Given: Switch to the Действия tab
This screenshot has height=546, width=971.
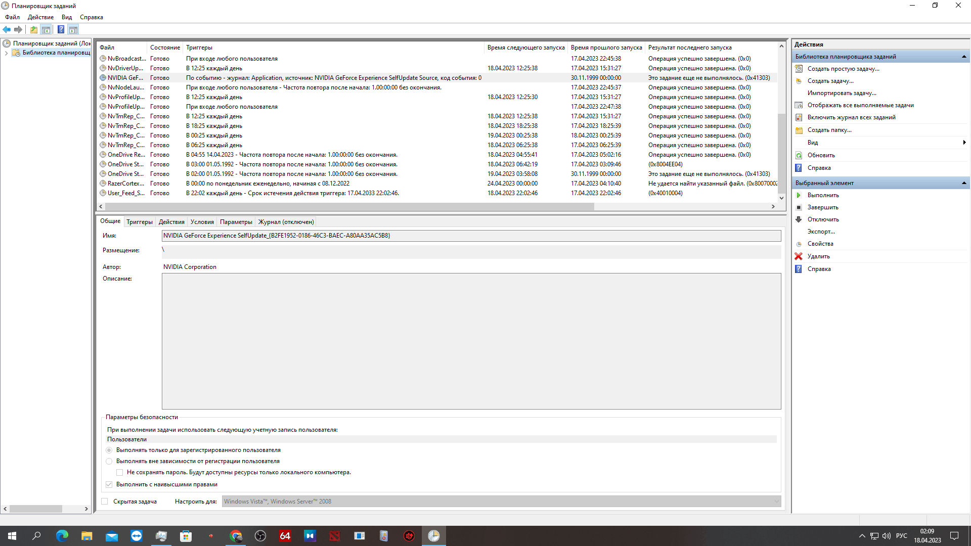Looking at the screenshot, I should (171, 222).
